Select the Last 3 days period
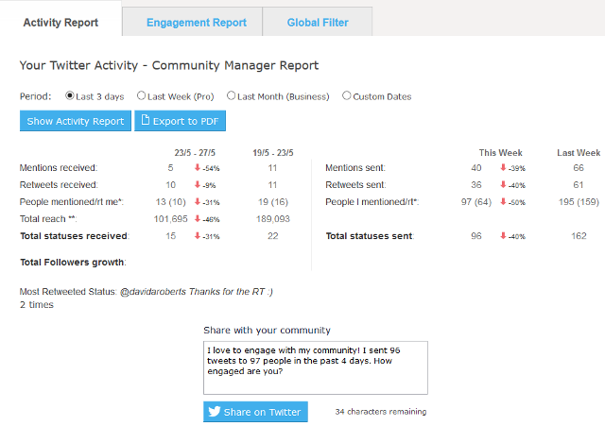 pyautogui.click(x=69, y=95)
